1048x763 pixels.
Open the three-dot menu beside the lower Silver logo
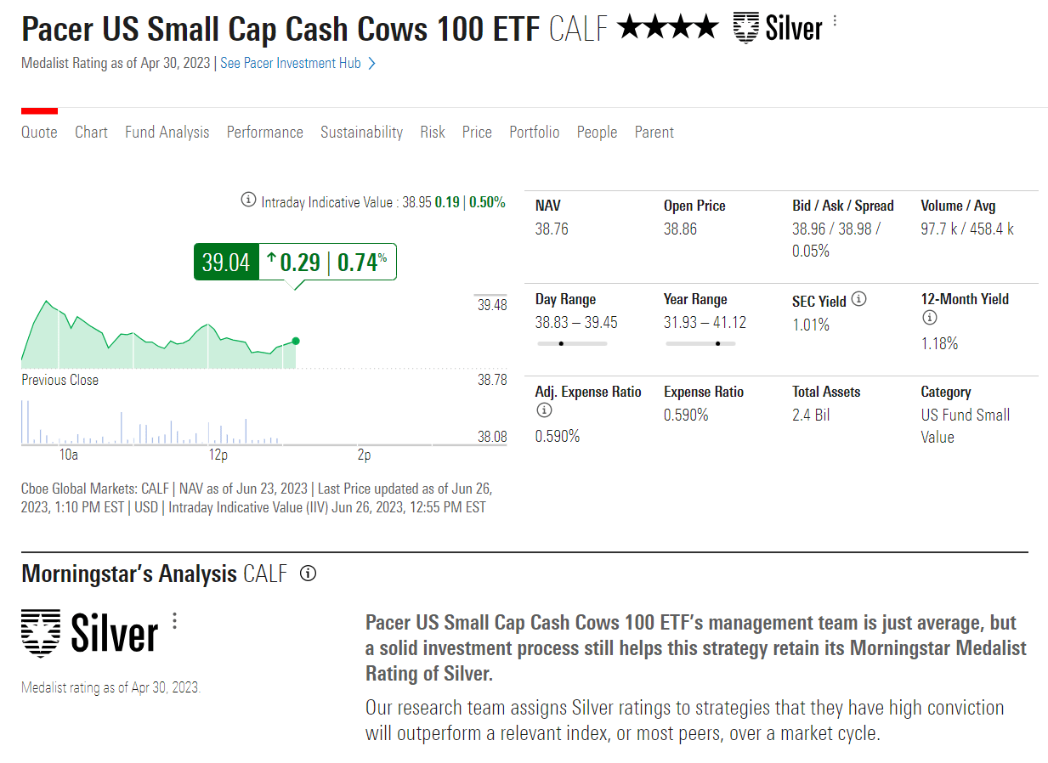tap(175, 621)
